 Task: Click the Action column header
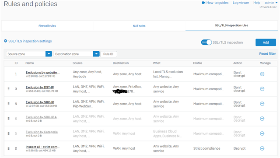(x=238, y=63)
